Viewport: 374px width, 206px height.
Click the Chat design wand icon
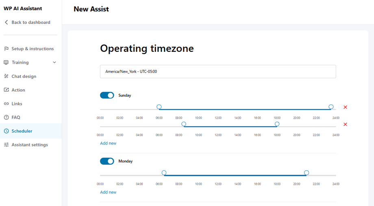[6, 76]
